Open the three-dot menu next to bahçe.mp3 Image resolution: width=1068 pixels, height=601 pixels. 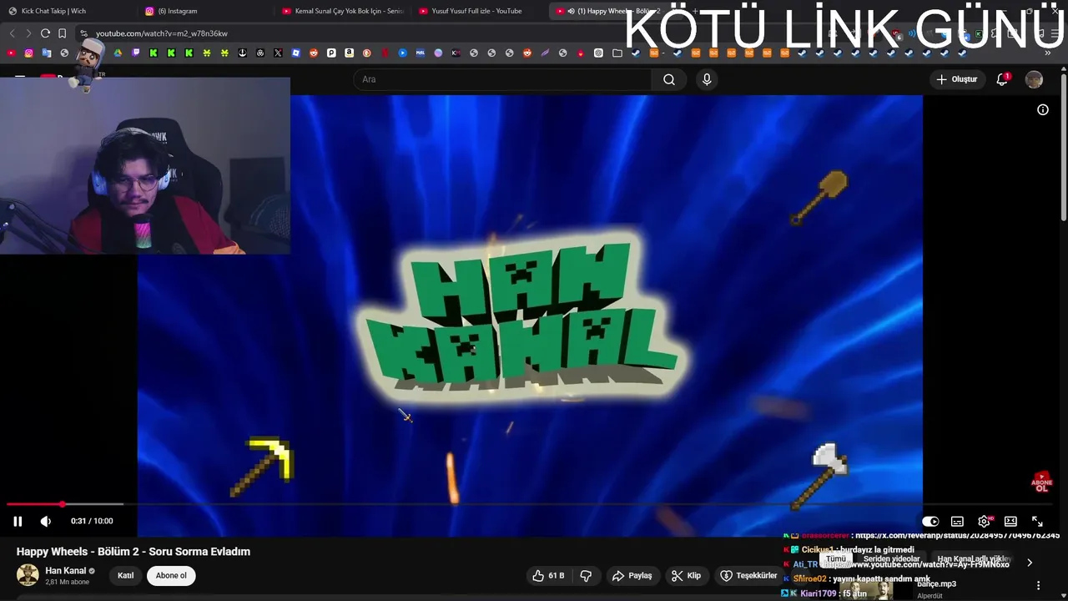pos(1038,585)
